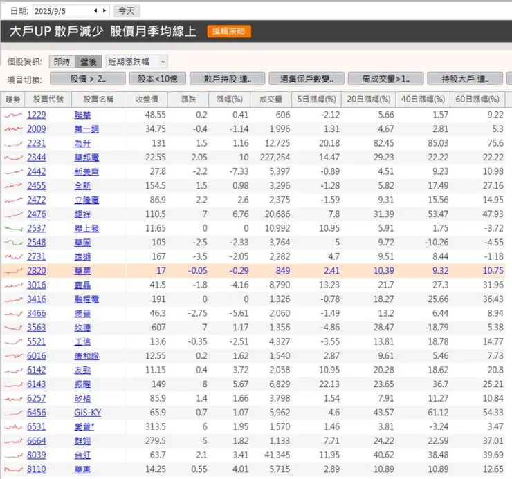Click trend sparkline icon for 6142
This screenshot has width=512, height=479.
point(13,370)
